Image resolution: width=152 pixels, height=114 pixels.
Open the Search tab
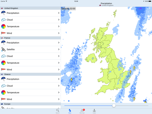pyautogui.click(x=58, y=111)
